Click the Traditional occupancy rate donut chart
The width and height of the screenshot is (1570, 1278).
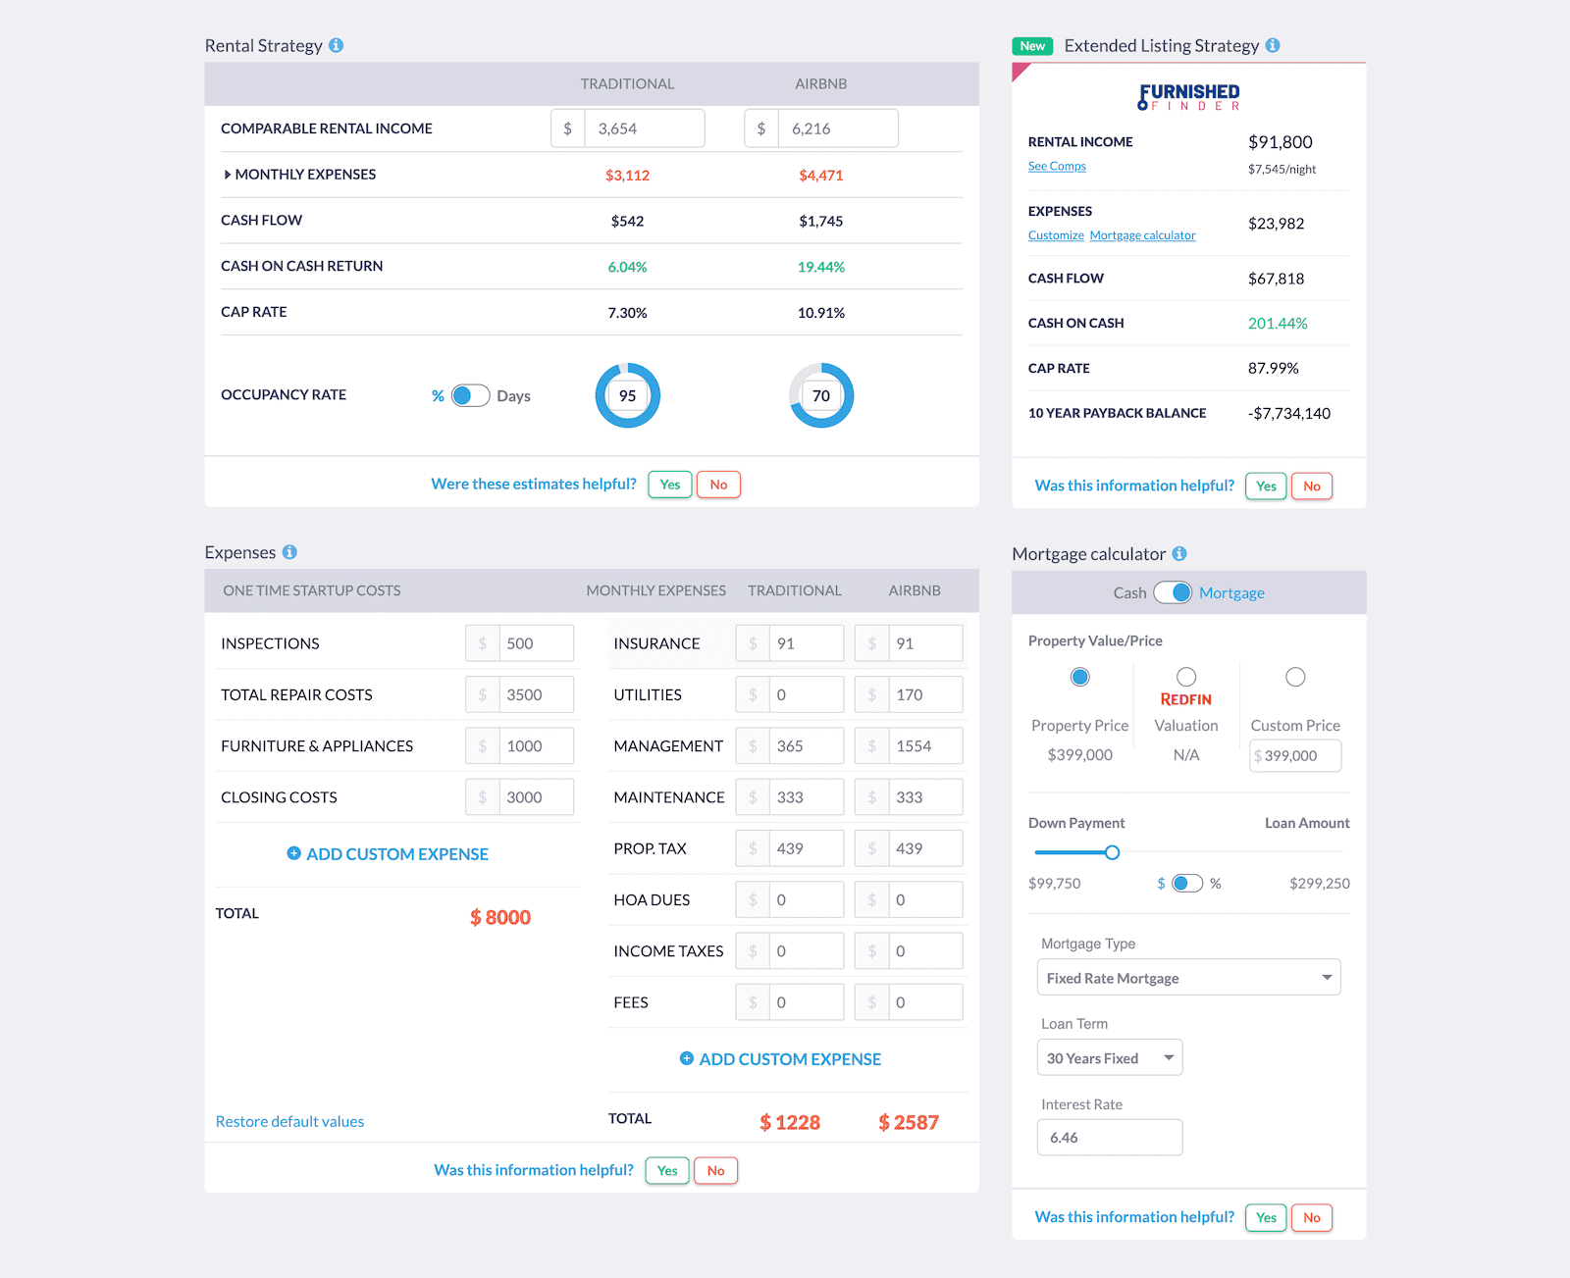pyautogui.click(x=627, y=395)
